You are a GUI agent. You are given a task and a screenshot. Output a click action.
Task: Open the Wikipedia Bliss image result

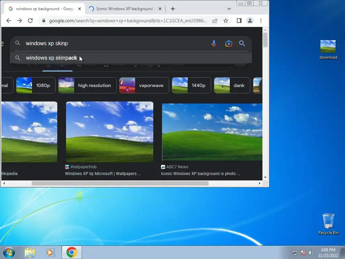pos(29,132)
